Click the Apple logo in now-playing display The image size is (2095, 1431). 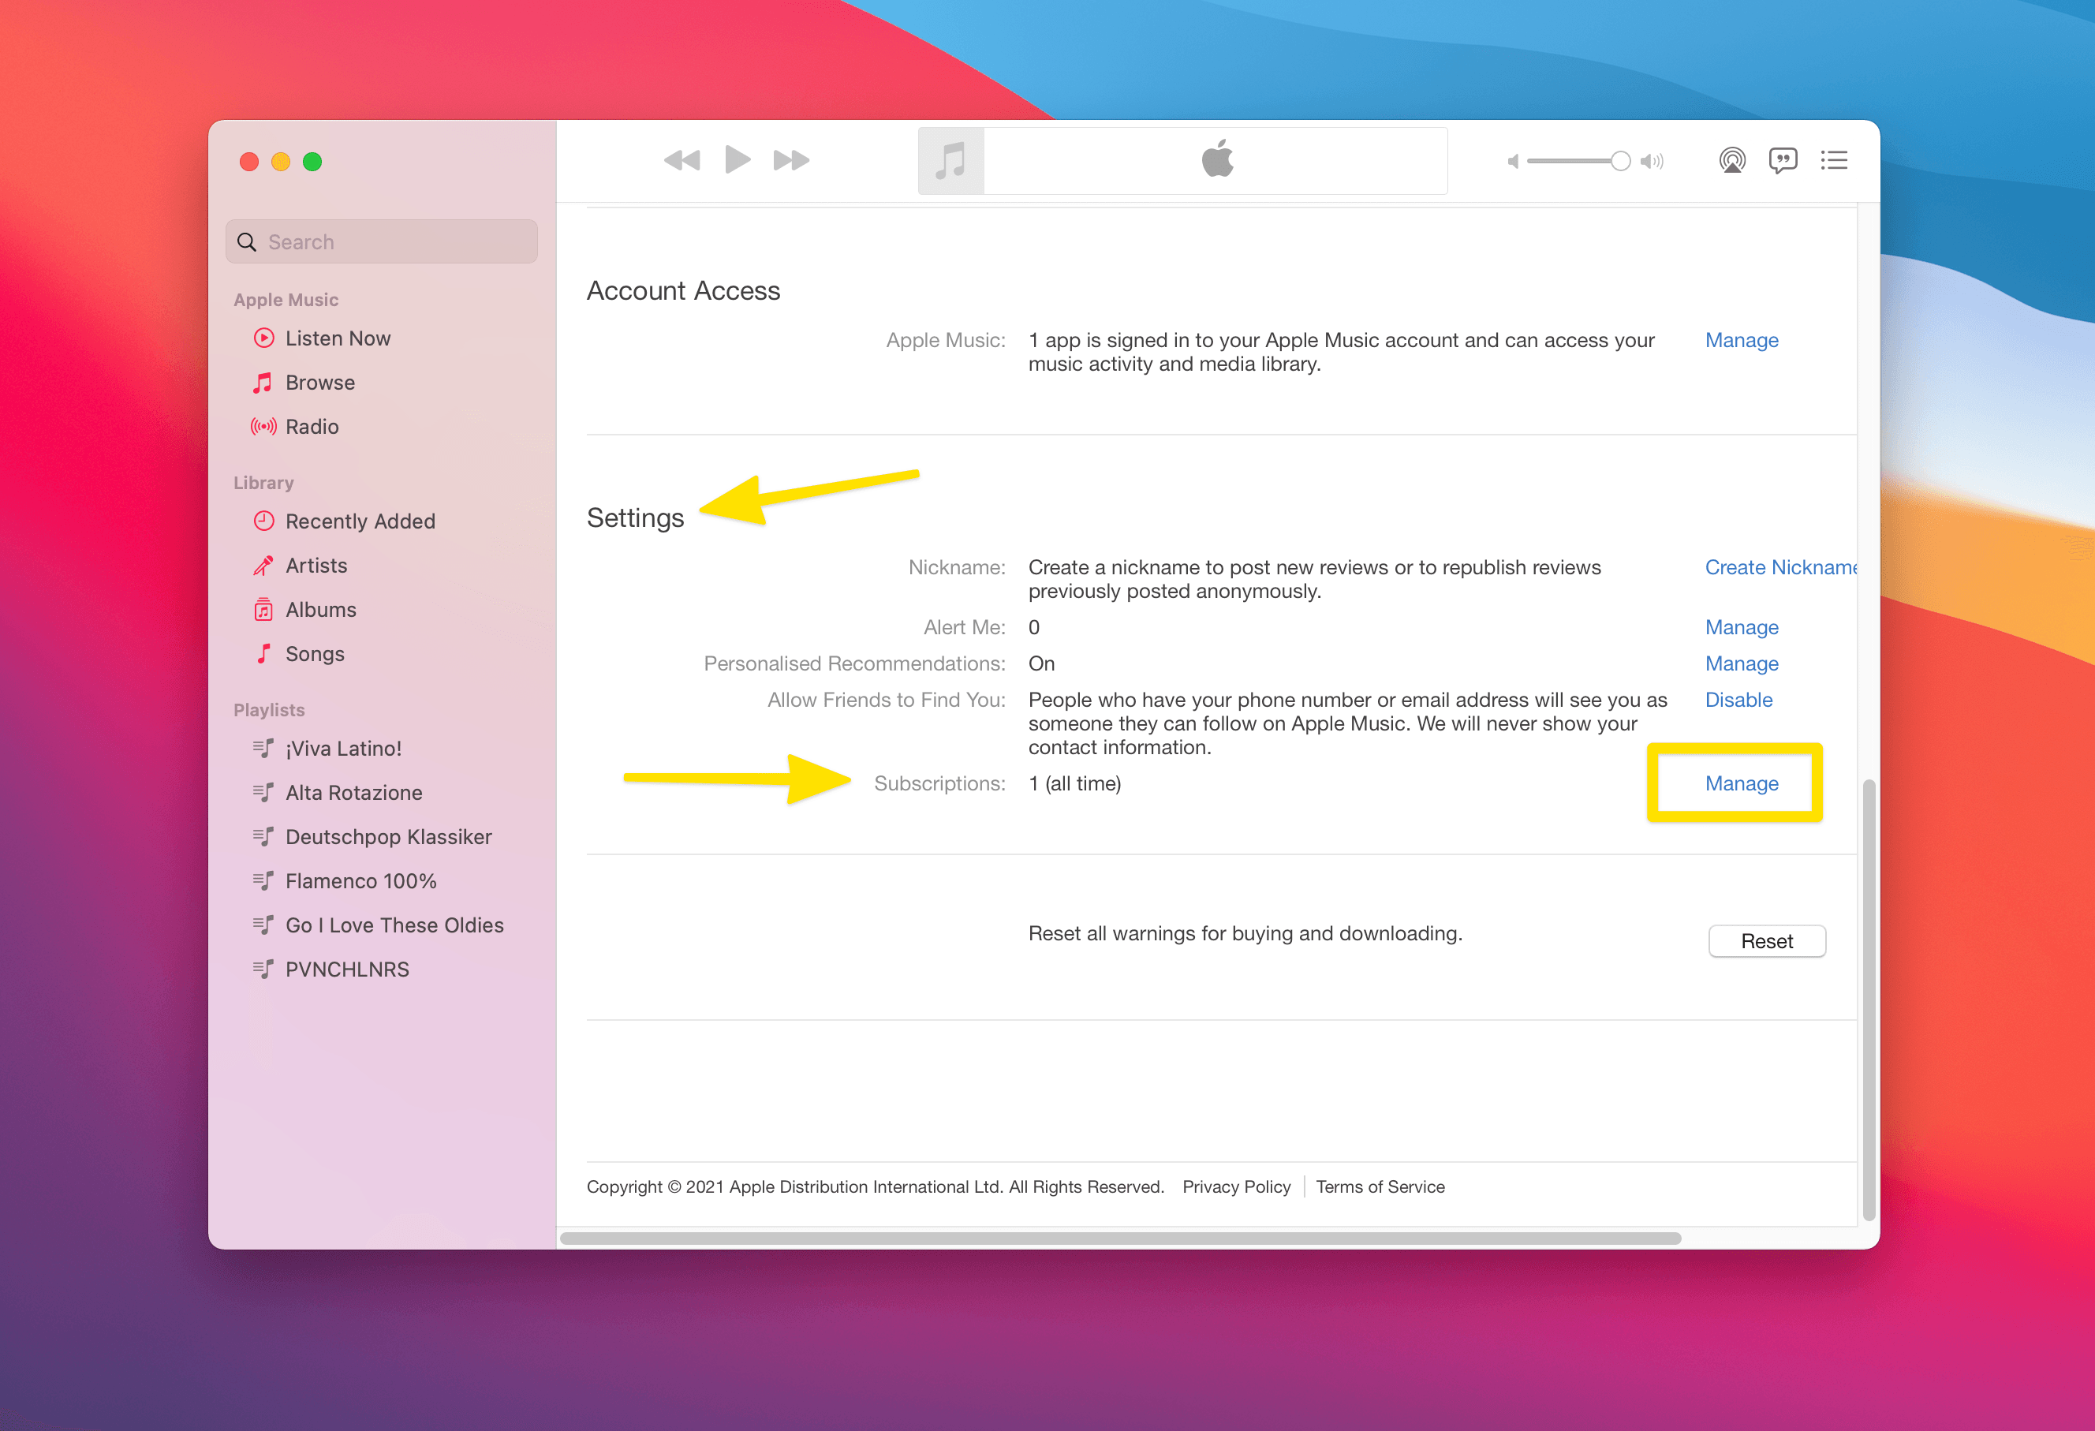pyautogui.click(x=1217, y=159)
